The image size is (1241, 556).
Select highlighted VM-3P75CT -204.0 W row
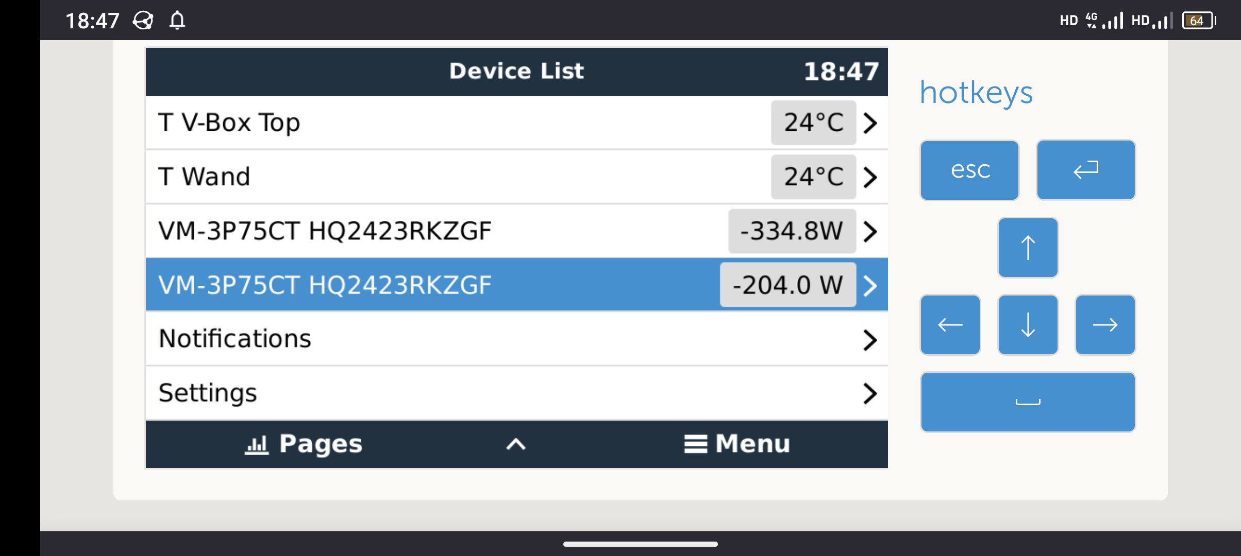coord(516,285)
